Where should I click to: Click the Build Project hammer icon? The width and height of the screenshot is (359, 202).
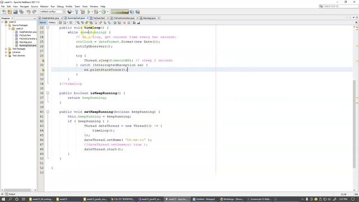(x=77, y=12)
